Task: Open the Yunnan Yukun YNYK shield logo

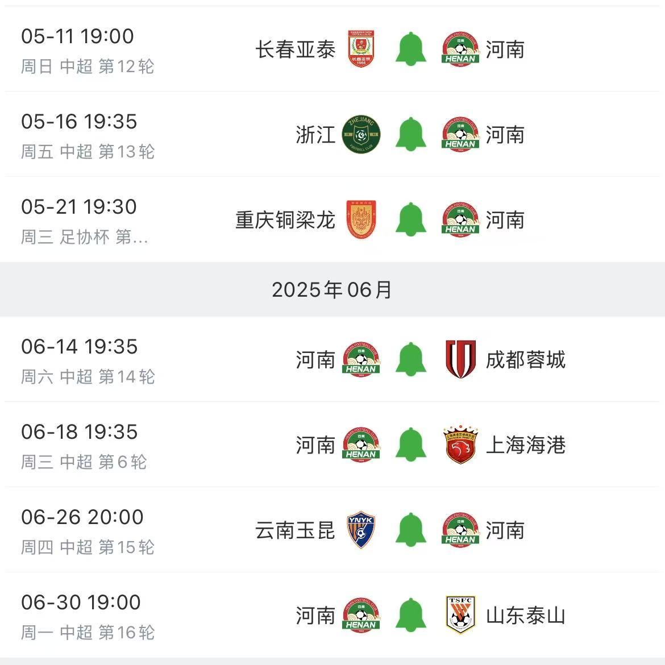Action: pos(361,530)
